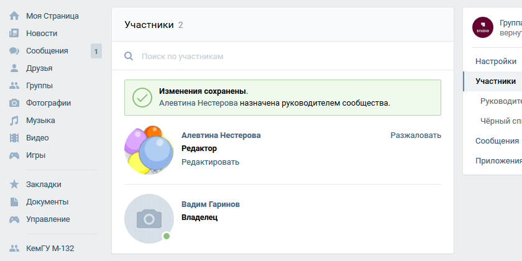Click the chat bubble icon beside Сообщения
This screenshot has height=261, width=522.
pyautogui.click(x=14, y=51)
